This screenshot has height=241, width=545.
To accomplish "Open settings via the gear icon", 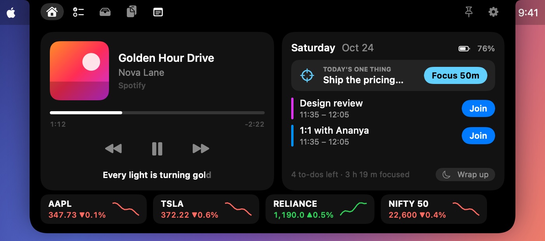I will 493,12.
